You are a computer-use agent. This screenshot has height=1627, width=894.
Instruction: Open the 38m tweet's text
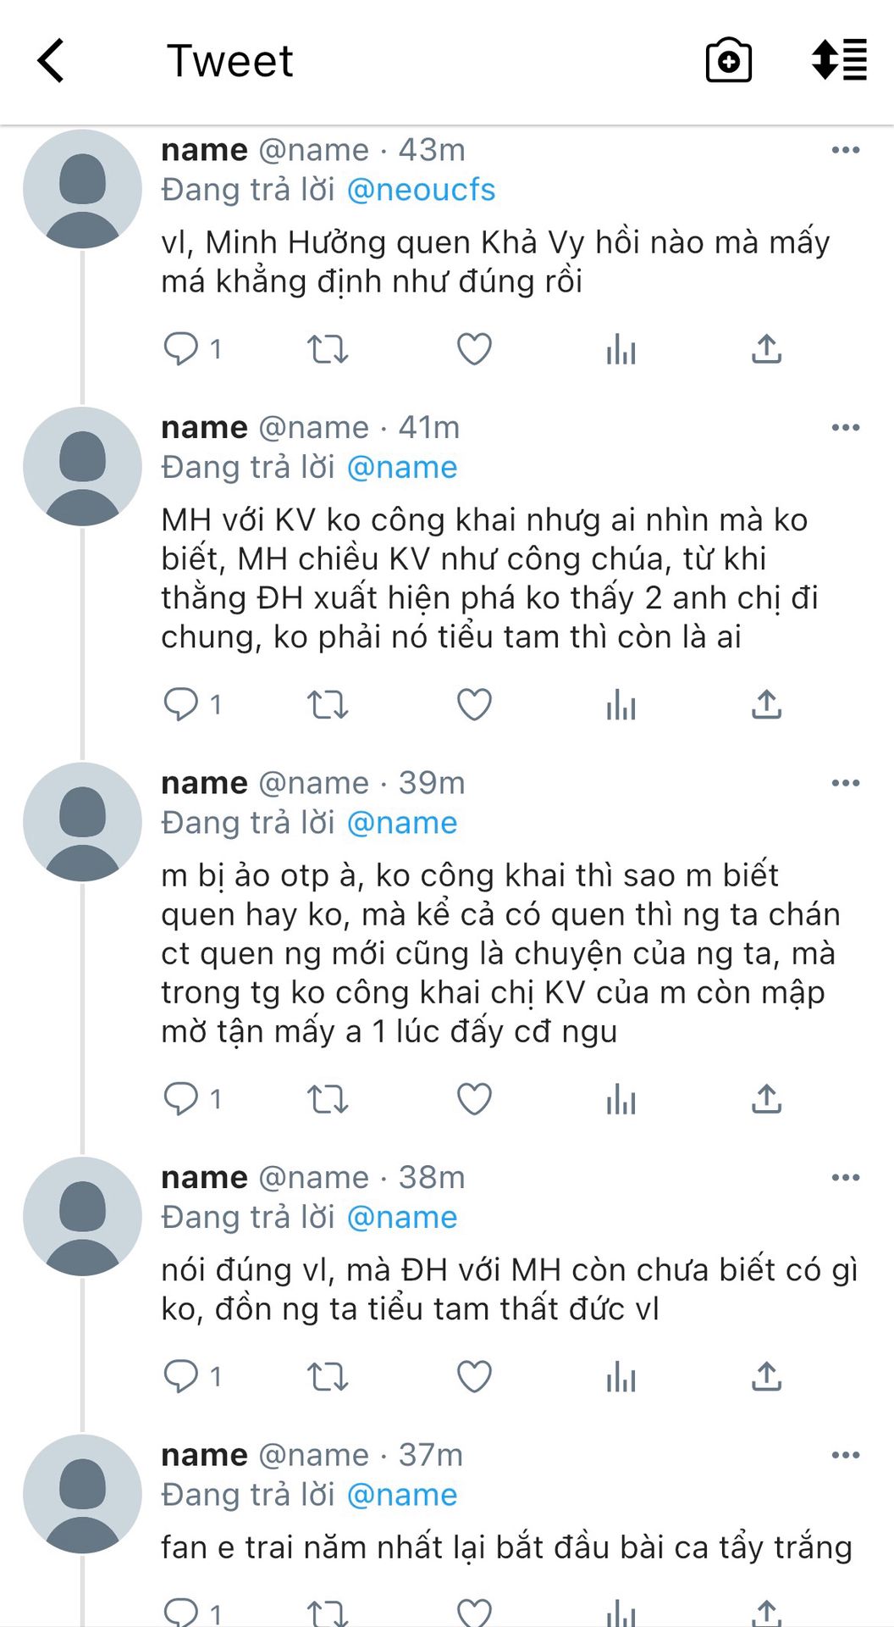coord(508,1289)
